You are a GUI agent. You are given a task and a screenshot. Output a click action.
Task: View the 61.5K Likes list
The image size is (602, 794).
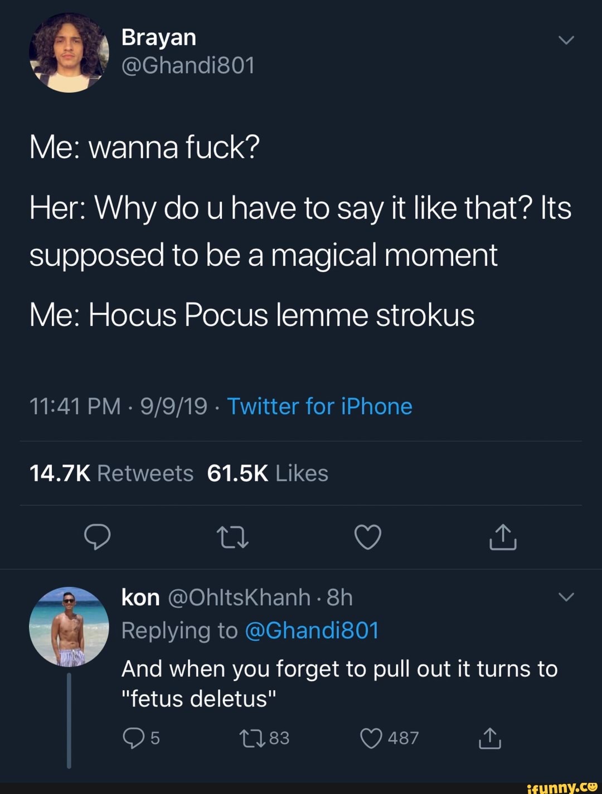coord(268,473)
